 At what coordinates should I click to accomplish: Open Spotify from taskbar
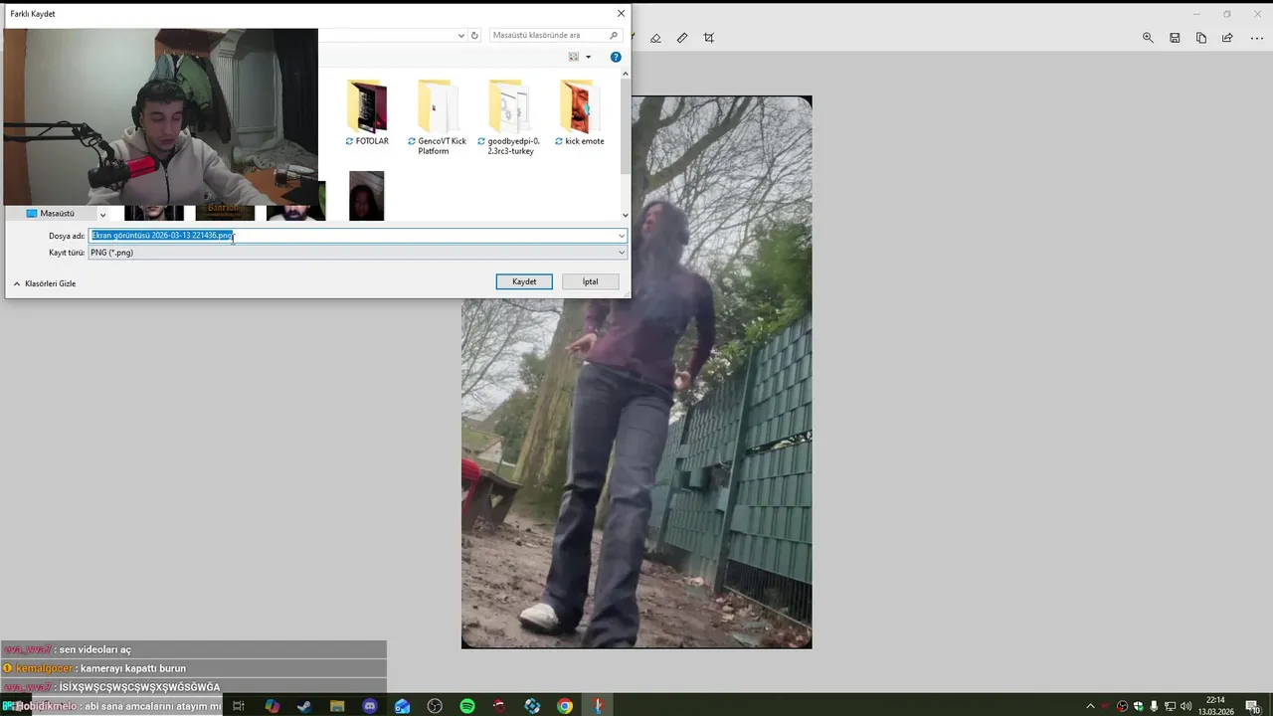(467, 706)
